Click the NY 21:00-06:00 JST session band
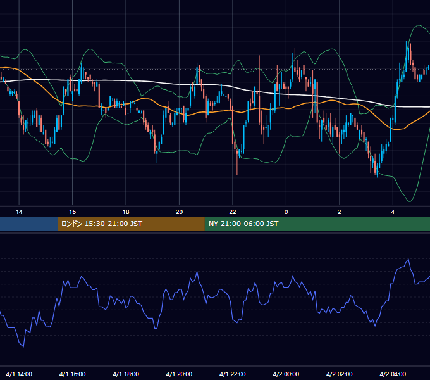Screen dimensions: 430x380 point(317,224)
